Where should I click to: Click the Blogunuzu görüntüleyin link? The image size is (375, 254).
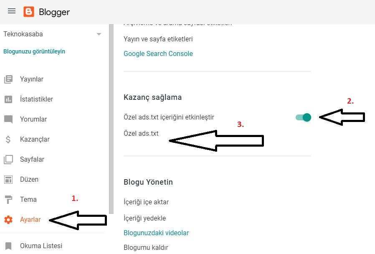pyautogui.click(x=34, y=52)
